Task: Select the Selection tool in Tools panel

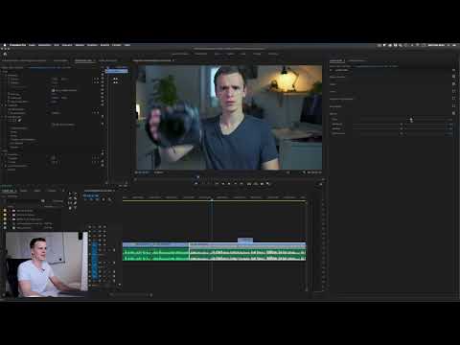Action: (x=70, y=195)
